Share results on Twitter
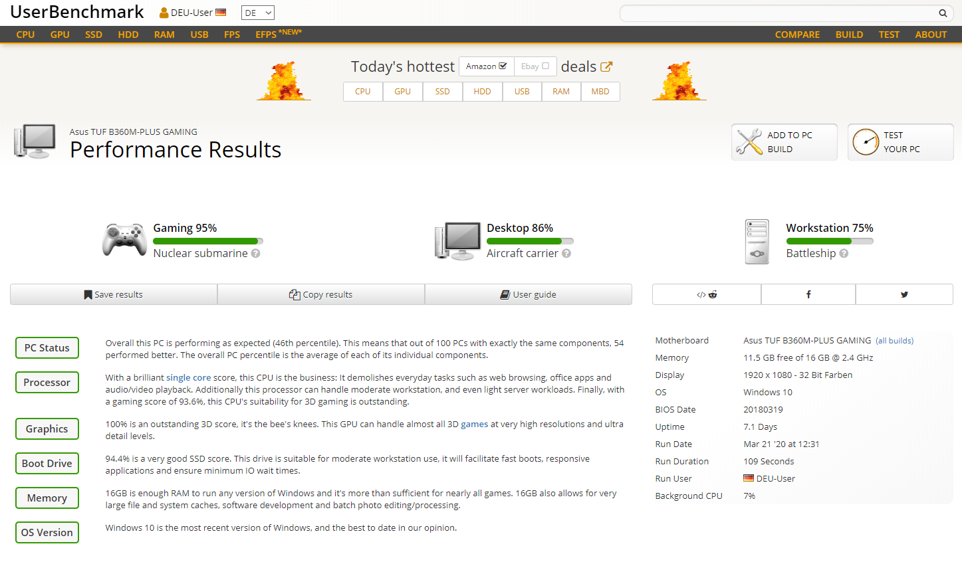Screen dimensions: 962x562 coord(904,294)
